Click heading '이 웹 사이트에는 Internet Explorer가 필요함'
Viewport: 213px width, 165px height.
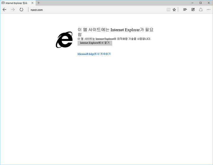click(115, 32)
